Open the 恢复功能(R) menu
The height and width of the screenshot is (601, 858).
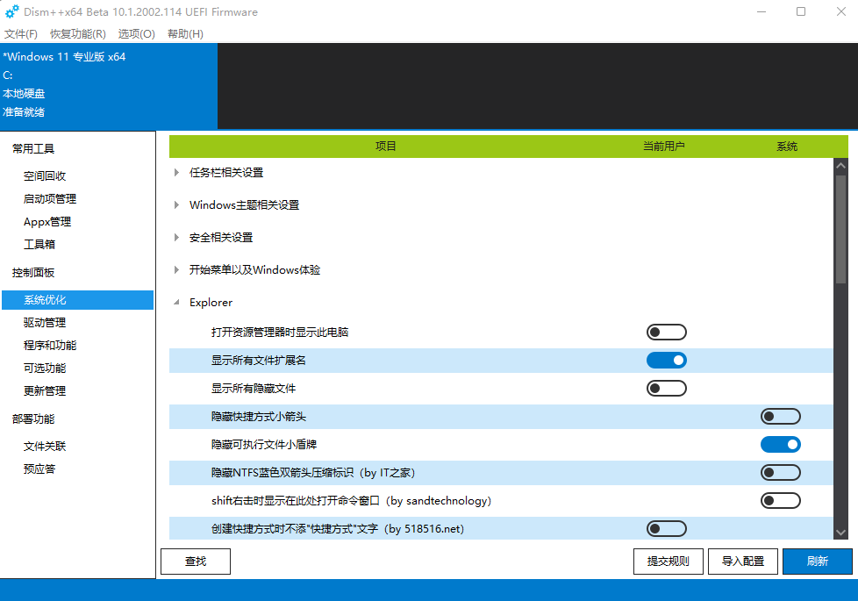point(76,33)
